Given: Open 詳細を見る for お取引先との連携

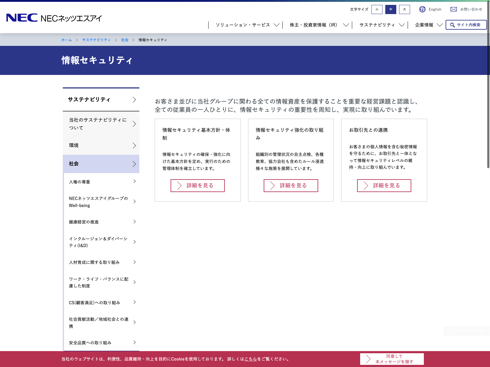Looking at the screenshot, I should click(x=384, y=186).
